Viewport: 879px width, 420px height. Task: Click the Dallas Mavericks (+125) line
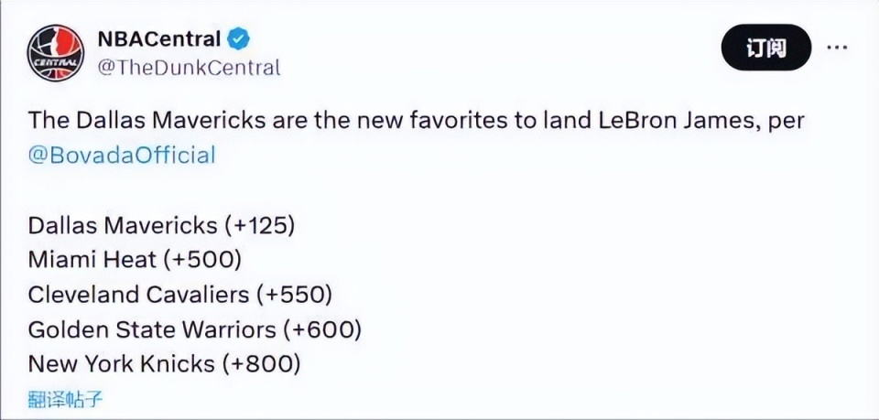(161, 226)
